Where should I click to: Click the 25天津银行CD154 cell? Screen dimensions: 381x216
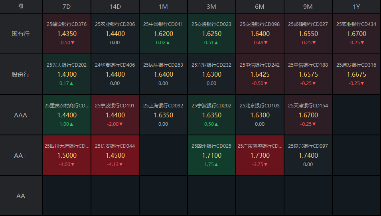[308, 115]
